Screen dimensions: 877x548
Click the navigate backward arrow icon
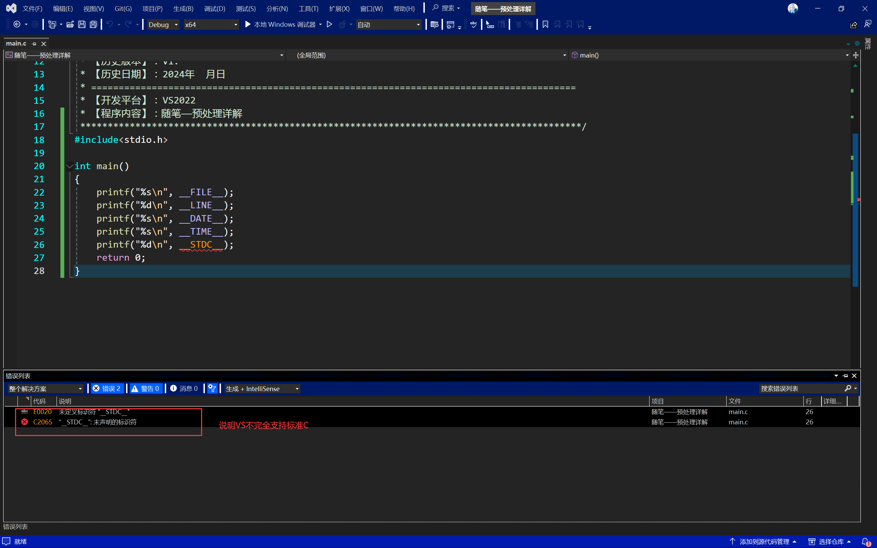pyautogui.click(x=17, y=24)
